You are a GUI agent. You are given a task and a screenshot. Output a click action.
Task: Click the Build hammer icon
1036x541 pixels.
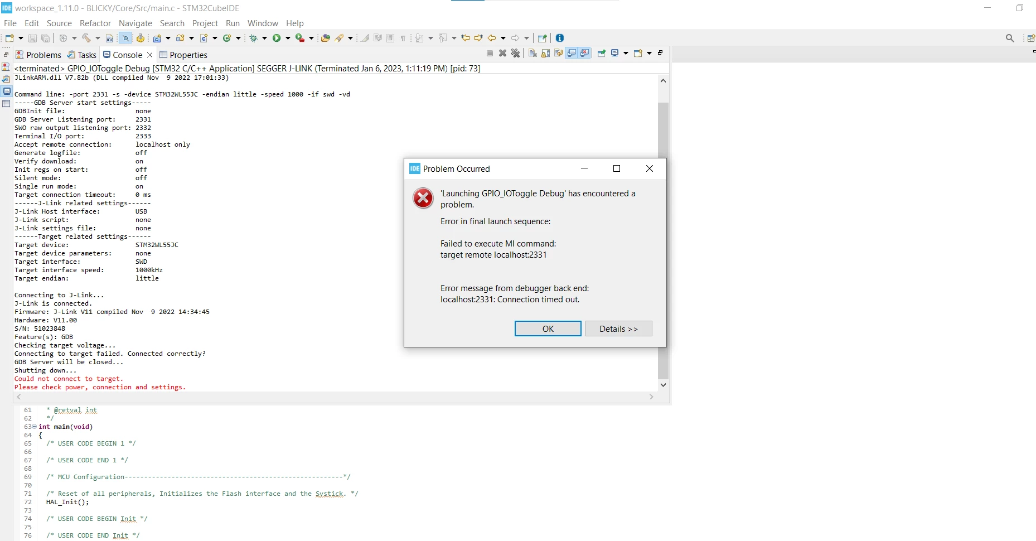pos(86,38)
